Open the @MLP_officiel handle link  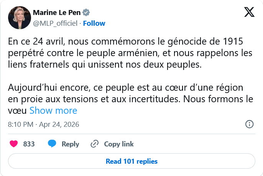55,23
